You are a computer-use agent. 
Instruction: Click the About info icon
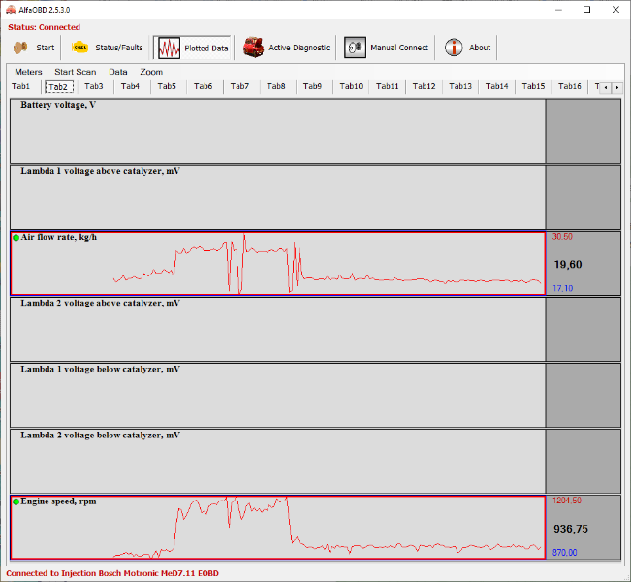[454, 48]
